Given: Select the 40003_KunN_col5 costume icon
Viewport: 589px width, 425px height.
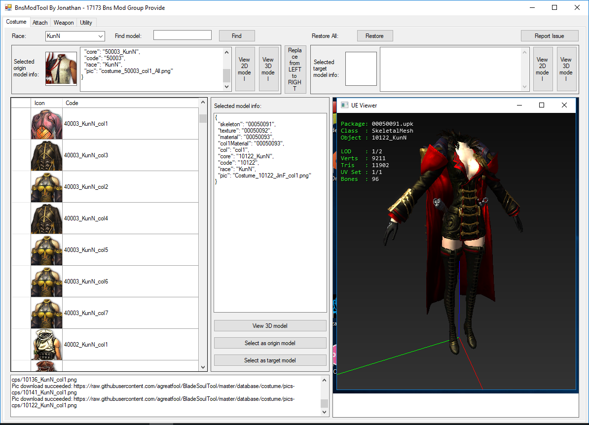Looking at the screenshot, I should pos(46,250).
